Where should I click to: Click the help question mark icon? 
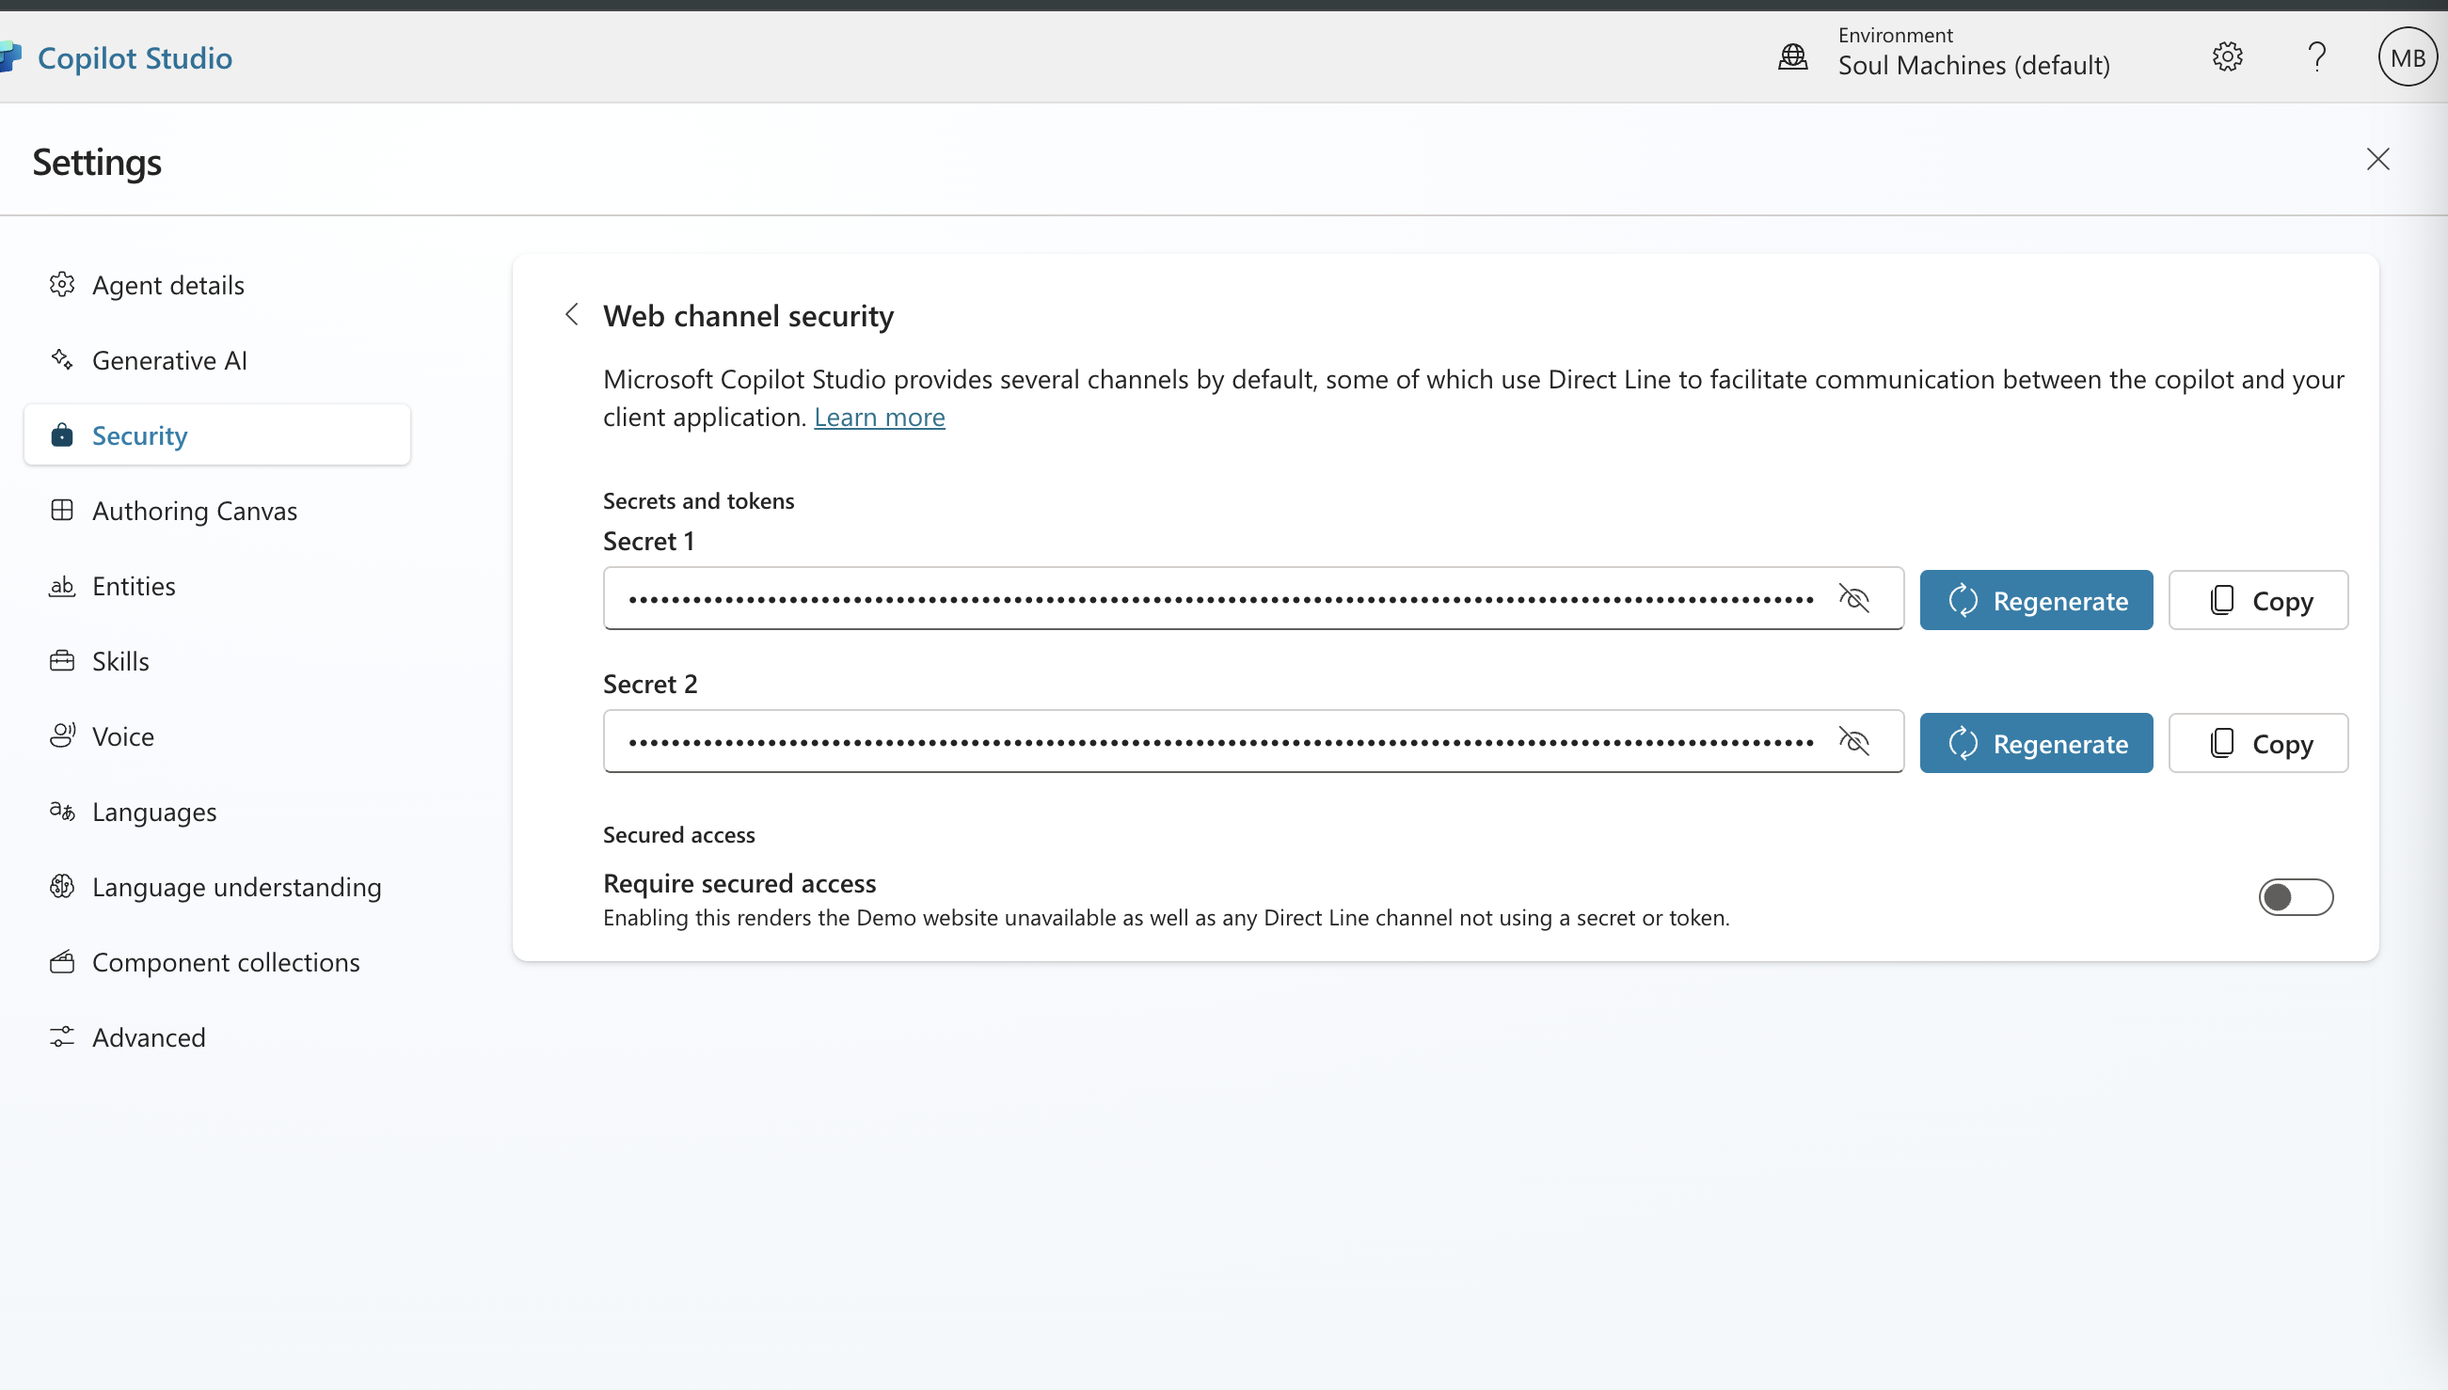[x=2316, y=57]
